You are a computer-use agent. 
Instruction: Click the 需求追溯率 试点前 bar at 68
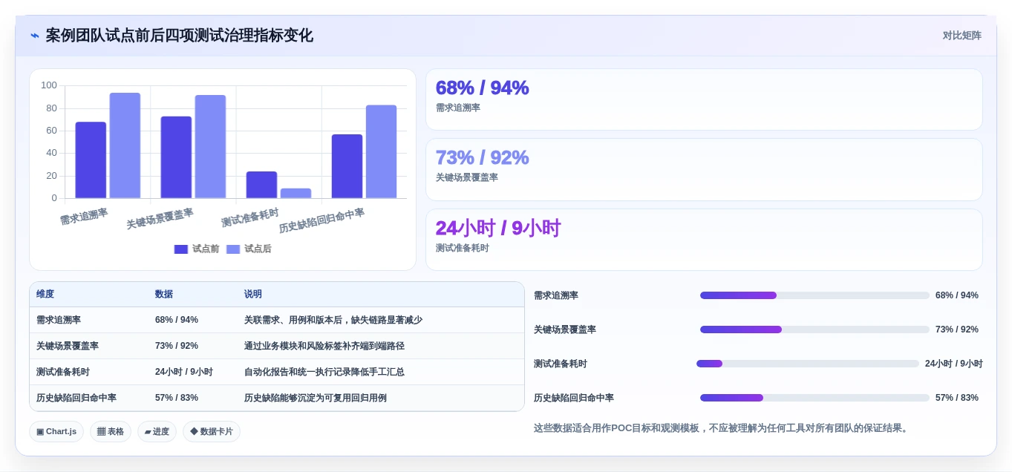(x=91, y=160)
